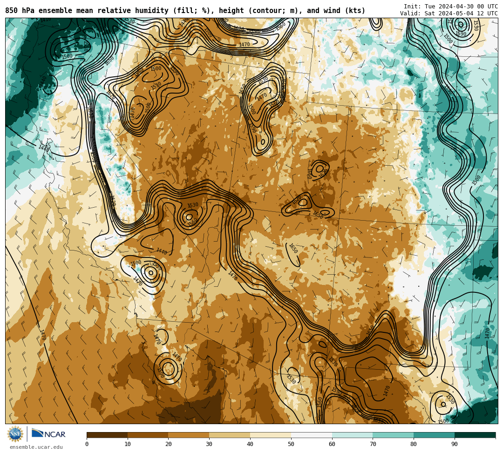
Task: Pick the 60–70 pale teal colorbar segment
Action: click(x=352, y=435)
